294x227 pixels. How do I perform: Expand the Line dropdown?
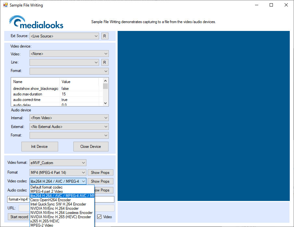64,63
